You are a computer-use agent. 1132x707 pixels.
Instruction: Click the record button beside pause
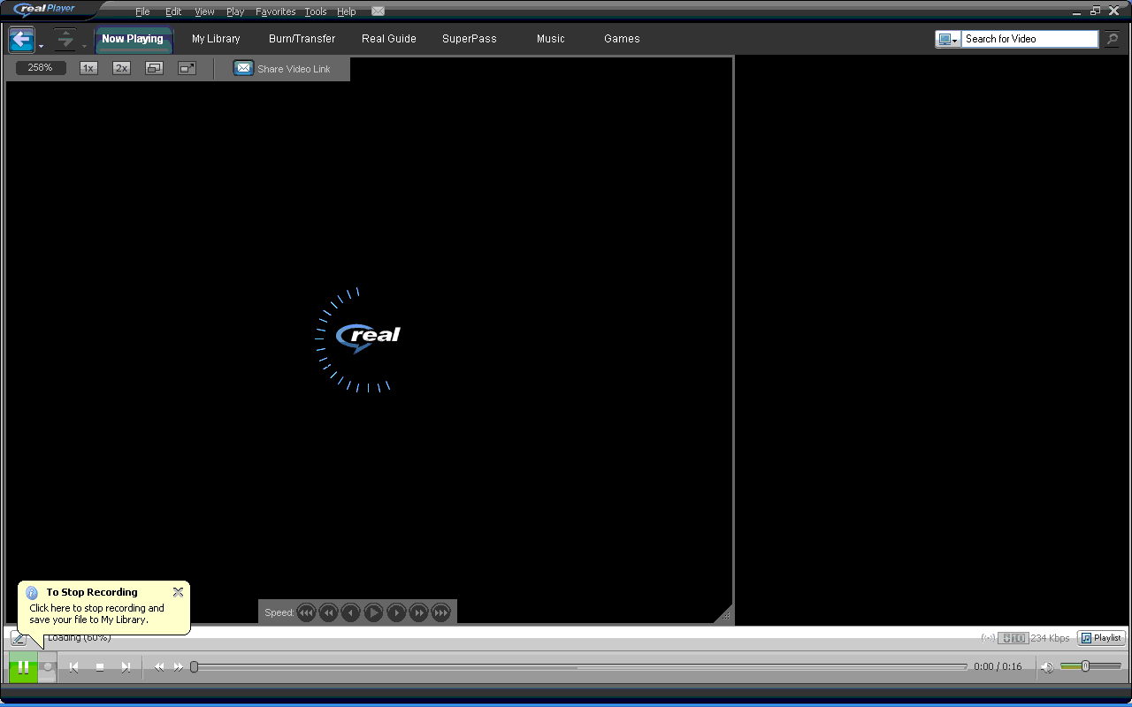[48, 667]
